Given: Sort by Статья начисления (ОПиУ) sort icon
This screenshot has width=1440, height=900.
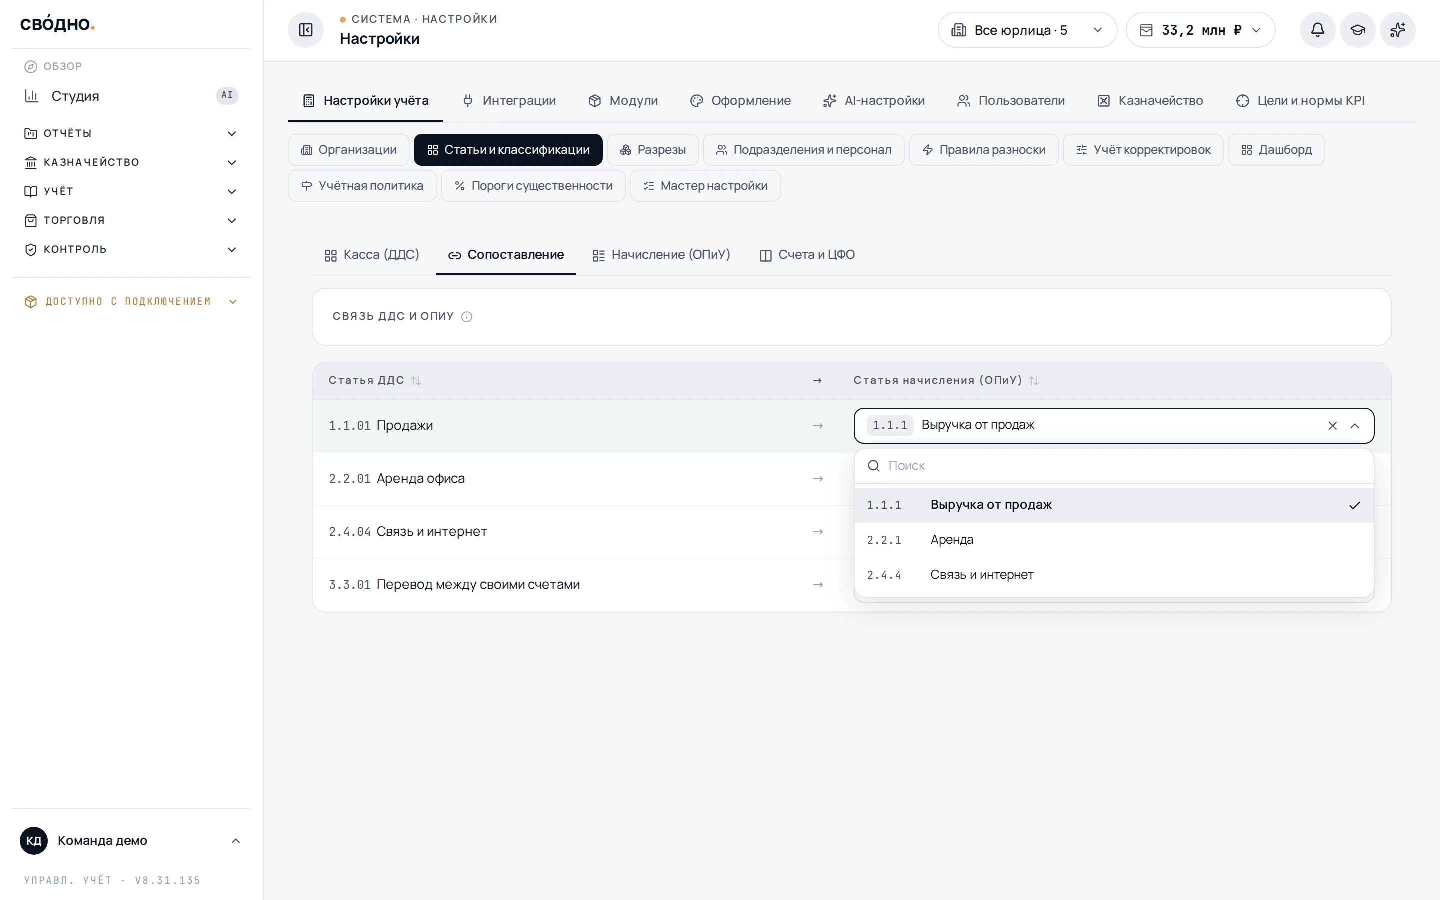Looking at the screenshot, I should 1034,381.
